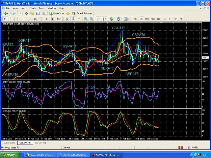Select the MN timeframe button

click(182, 19)
